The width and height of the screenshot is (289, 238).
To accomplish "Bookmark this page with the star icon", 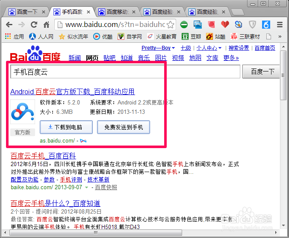I will [171, 25].
